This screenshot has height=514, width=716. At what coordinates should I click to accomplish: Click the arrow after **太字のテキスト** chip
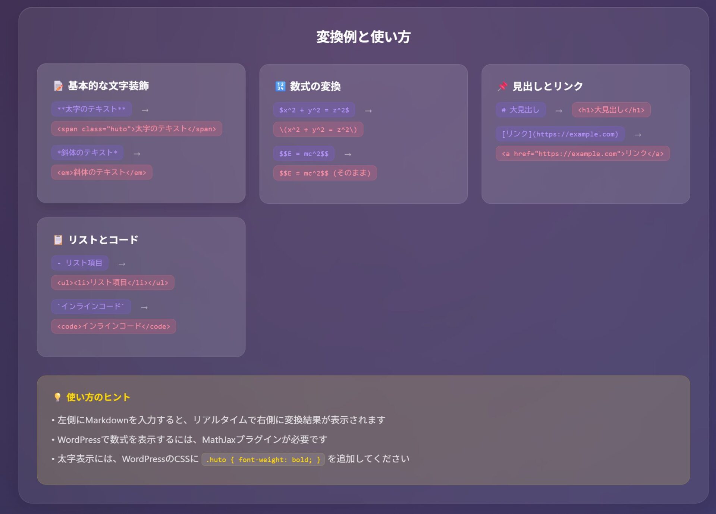pos(145,110)
